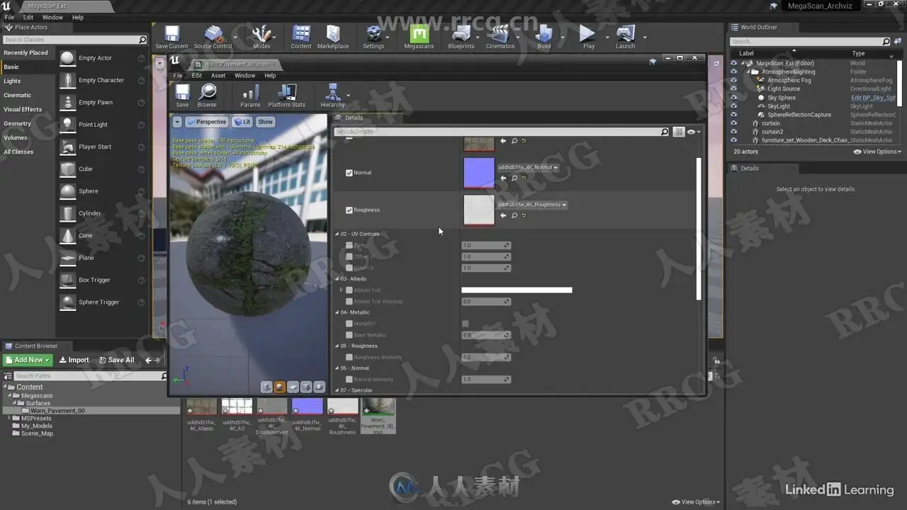Screen dimensions: 907x510
Task: Open the Blueprints toolbar icon
Action: 461,38
